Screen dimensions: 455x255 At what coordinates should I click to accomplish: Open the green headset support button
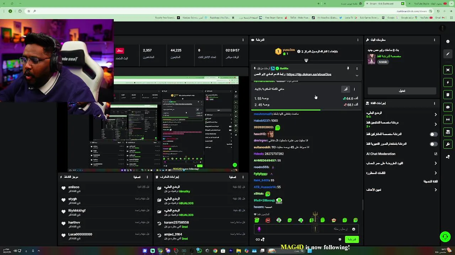tap(445, 237)
